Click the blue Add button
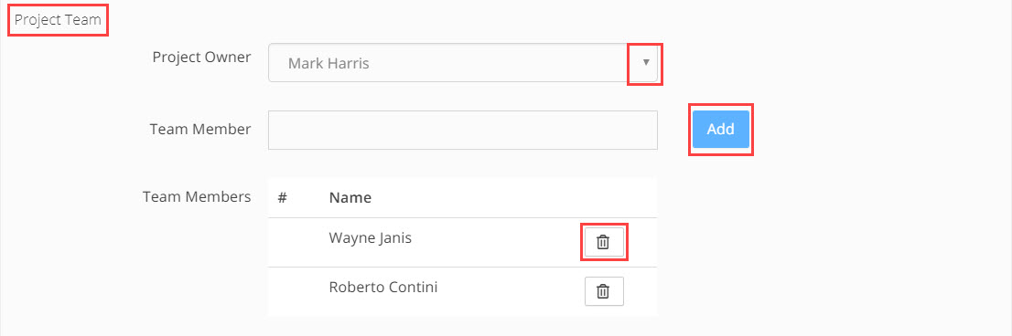 [x=721, y=130]
